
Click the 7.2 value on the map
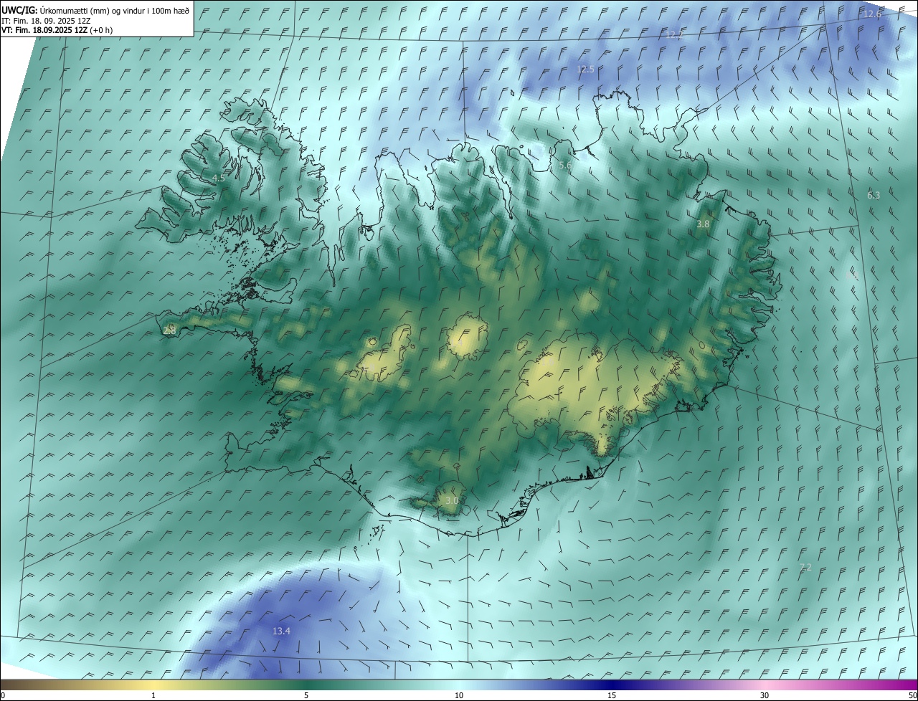coord(805,567)
